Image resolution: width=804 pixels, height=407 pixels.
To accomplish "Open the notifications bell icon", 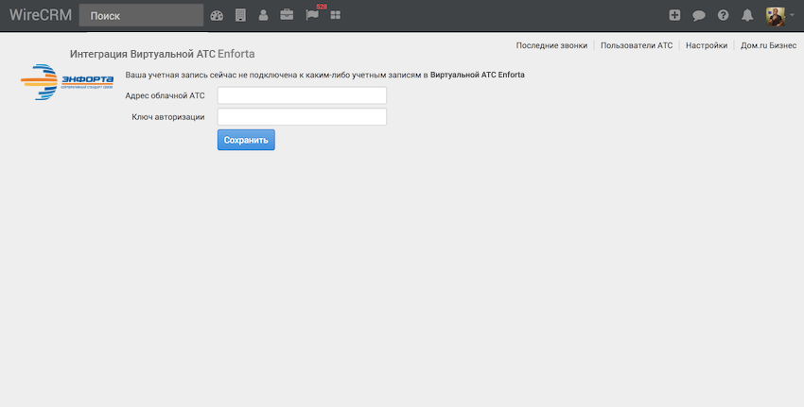I will (x=747, y=15).
